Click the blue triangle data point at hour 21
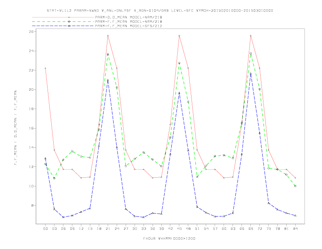The image size is (322, 249). pos(108,80)
